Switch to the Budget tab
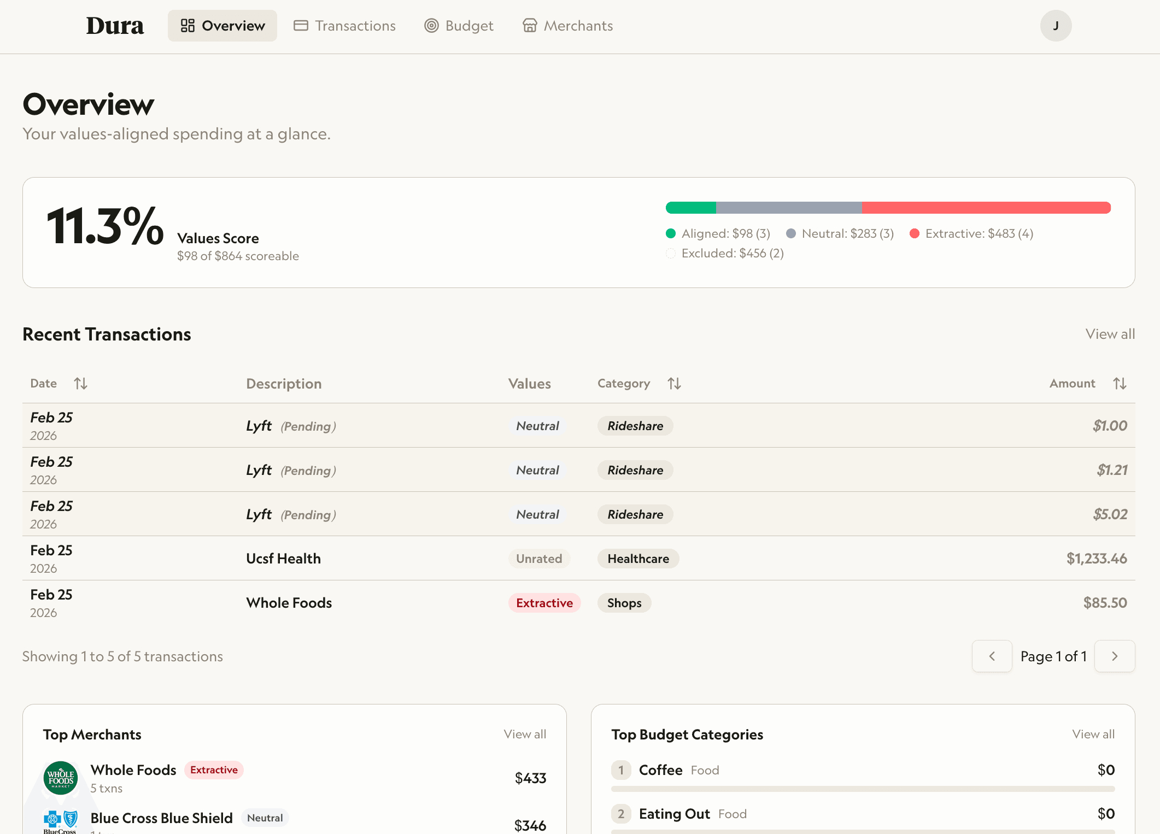The image size is (1160, 834). 459,25
